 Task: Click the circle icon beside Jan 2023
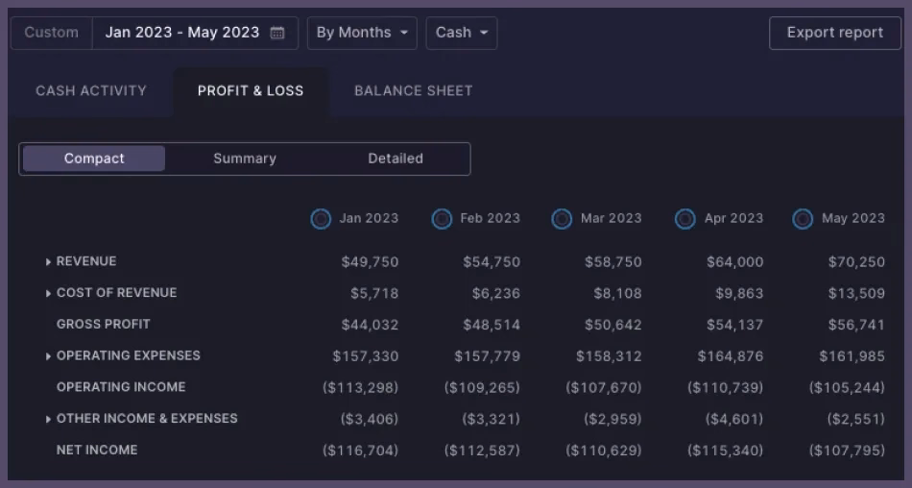pos(321,219)
